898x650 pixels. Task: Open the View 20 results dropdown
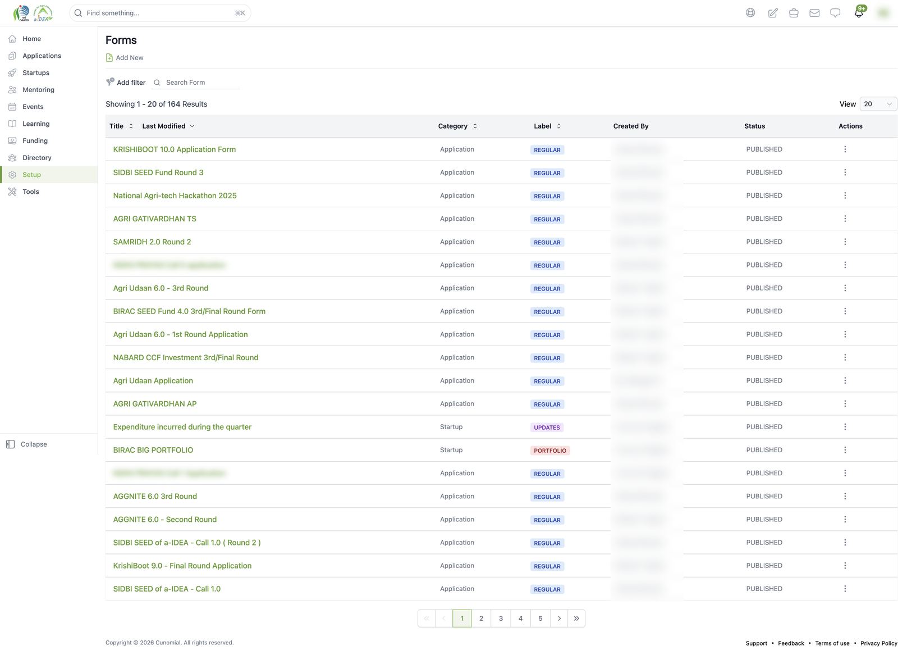878,104
